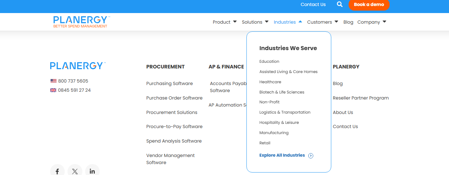The height and width of the screenshot is (175, 449).
Task: Go to Blog in the top navigation
Action: tap(348, 22)
